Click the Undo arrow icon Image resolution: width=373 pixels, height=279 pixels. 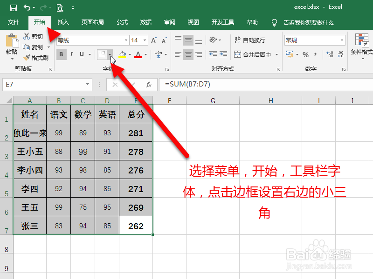point(27,8)
